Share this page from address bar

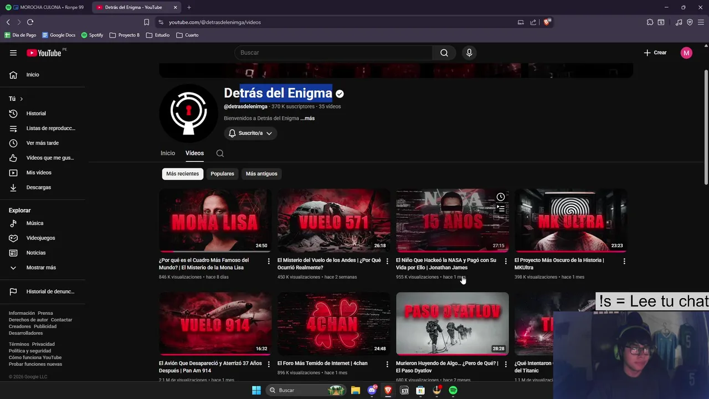[533, 22]
